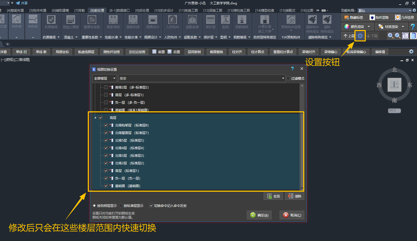This screenshot has width=417, height=241.
Task: Collapse the 高层 tree node arrow
Action: click(95, 118)
